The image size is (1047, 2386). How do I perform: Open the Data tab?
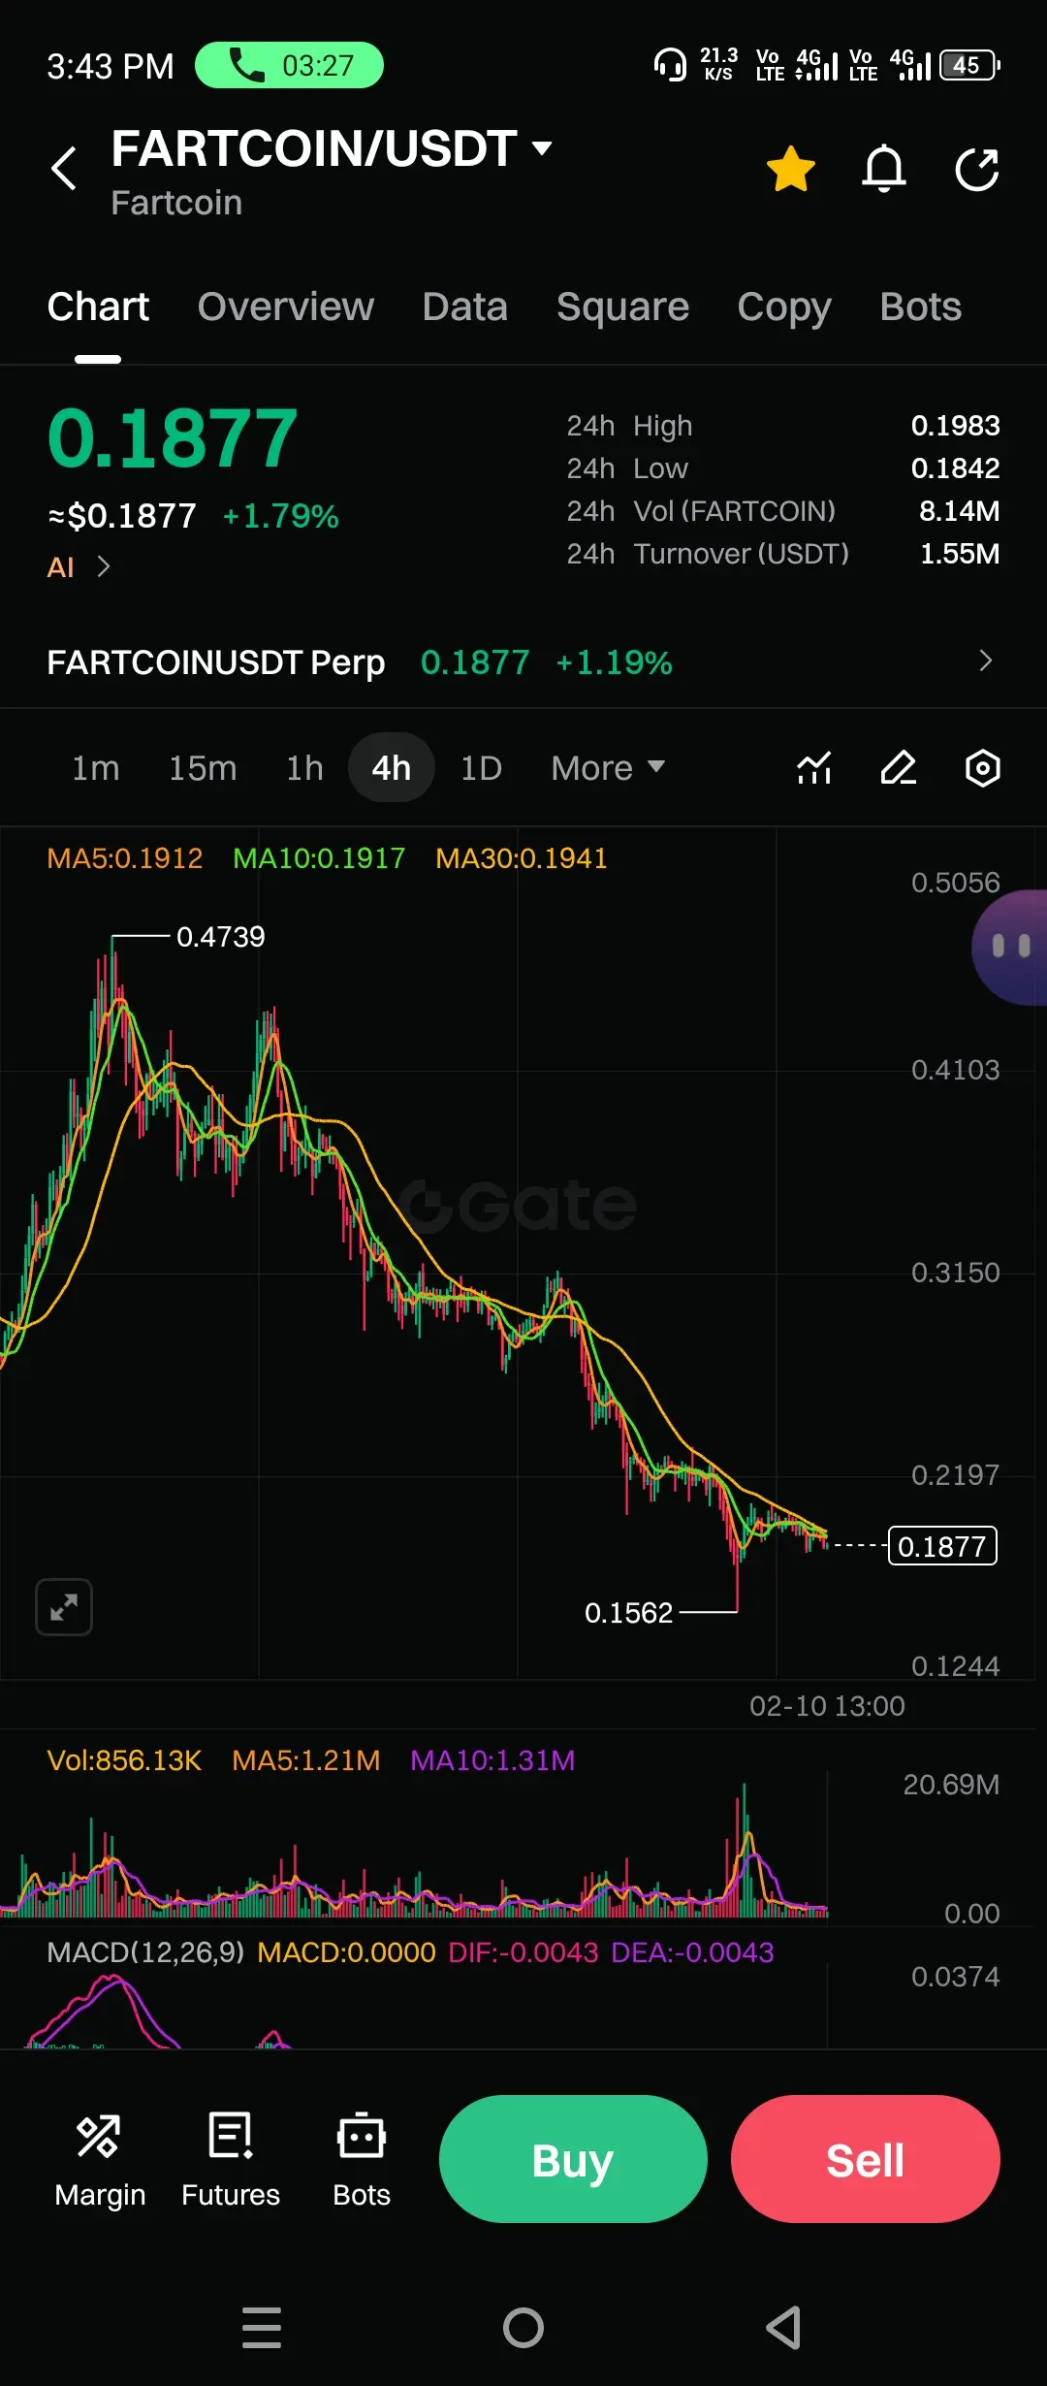[465, 306]
